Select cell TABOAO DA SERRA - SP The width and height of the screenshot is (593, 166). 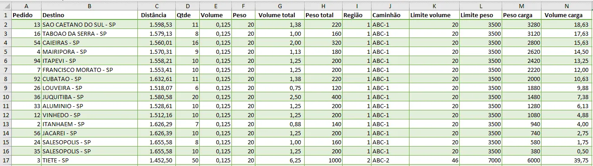click(90, 33)
